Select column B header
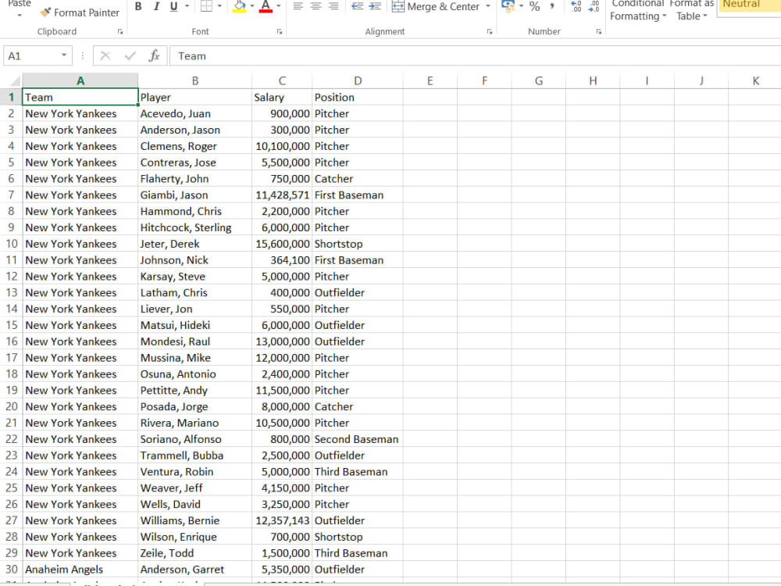Image resolution: width=781 pixels, height=586 pixels. click(x=194, y=80)
